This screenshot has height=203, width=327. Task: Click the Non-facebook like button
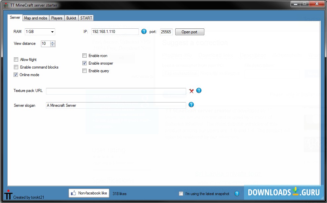click(89, 193)
